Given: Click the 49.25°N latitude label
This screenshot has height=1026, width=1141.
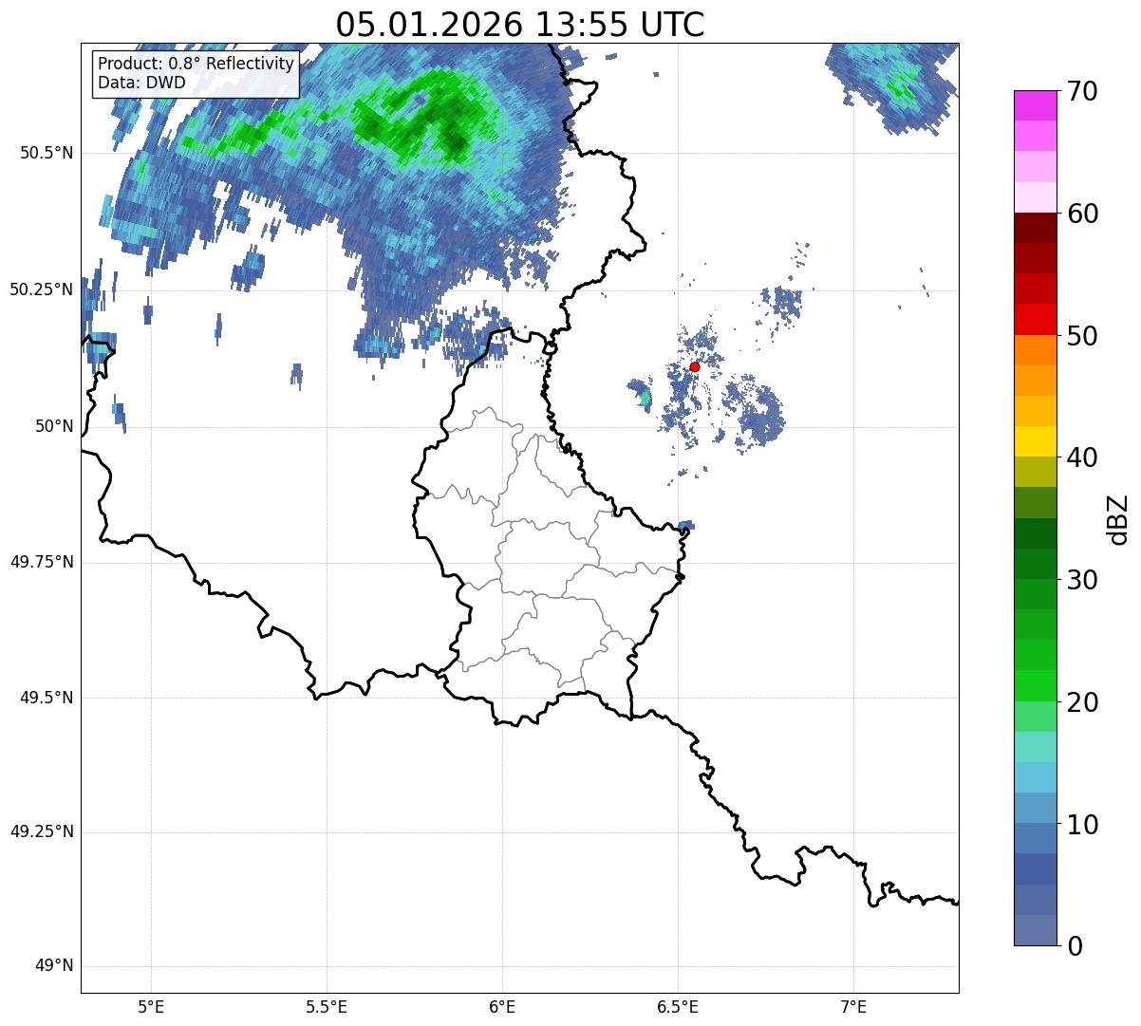Looking at the screenshot, I should [41, 831].
